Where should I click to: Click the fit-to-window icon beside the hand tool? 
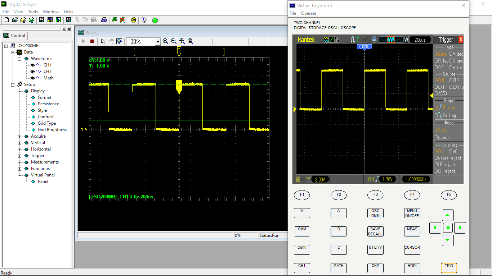coord(119,41)
